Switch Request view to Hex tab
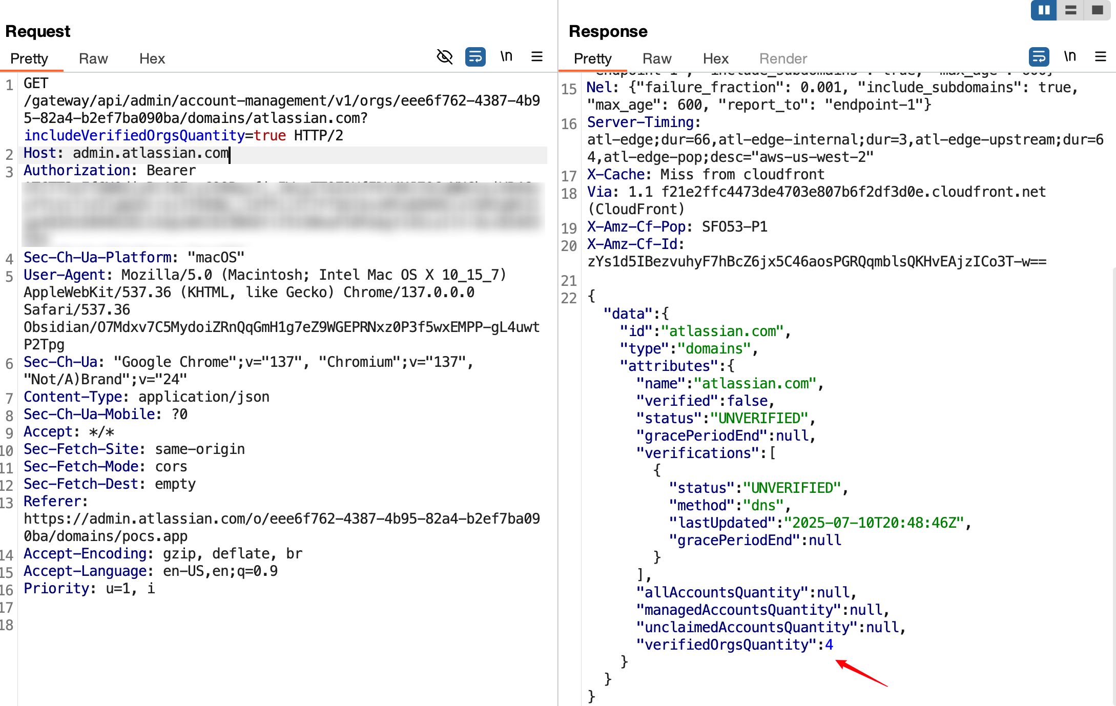 [x=152, y=58]
